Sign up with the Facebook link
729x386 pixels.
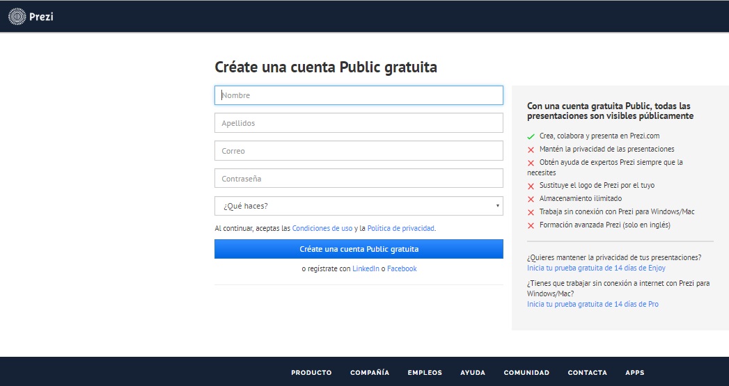[402, 268]
